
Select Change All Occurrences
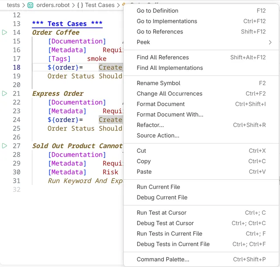(201, 94)
